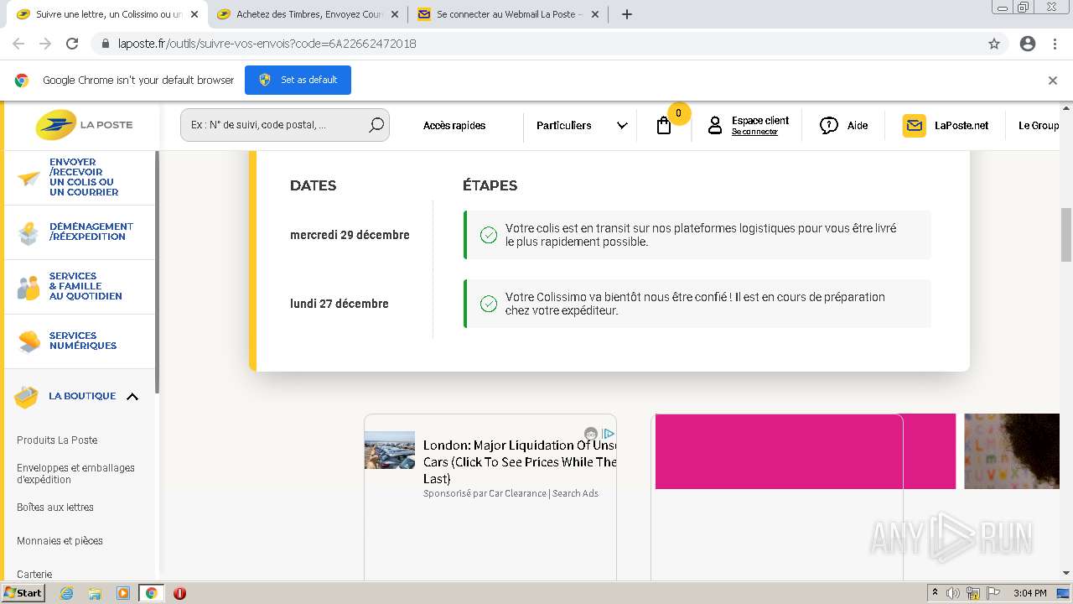The width and height of the screenshot is (1073, 604).
Task: Click the Set as default button
Action: (298, 81)
